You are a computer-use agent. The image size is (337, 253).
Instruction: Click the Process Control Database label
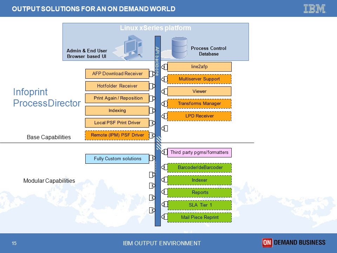(x=209, y=51)
